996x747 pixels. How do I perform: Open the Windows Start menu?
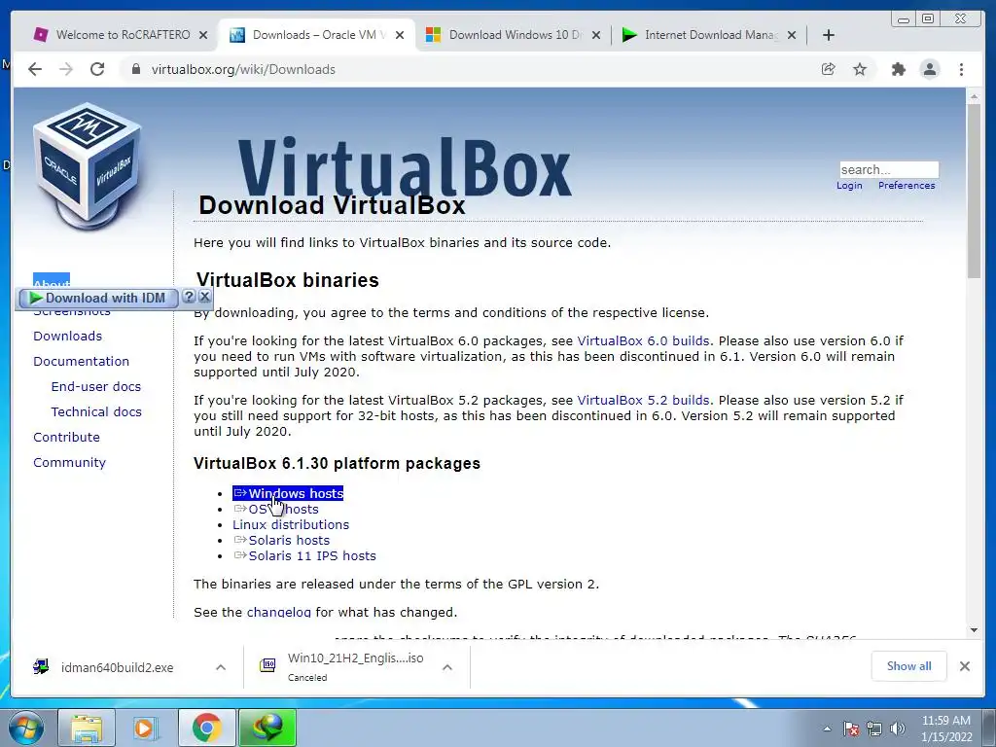point(26,728)
